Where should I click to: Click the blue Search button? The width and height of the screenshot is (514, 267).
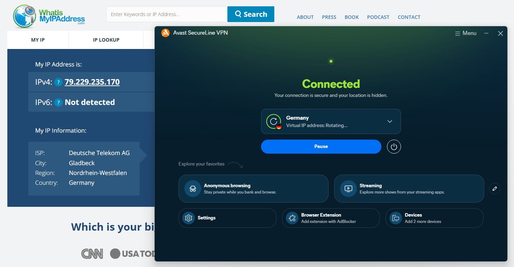pyautogui.click(x=251, y=14)
